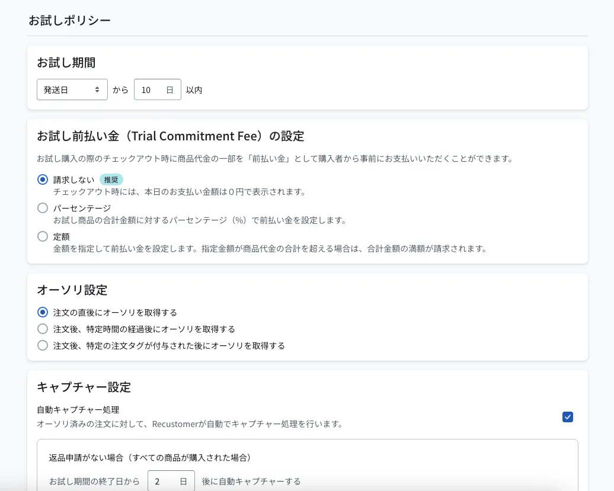Click the 自動キャプチャー処理 label
Viewport: 614px width, 491px height.
(x=78, y=410)
